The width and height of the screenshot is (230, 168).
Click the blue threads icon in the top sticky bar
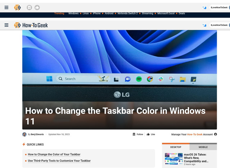pos(204,8)
